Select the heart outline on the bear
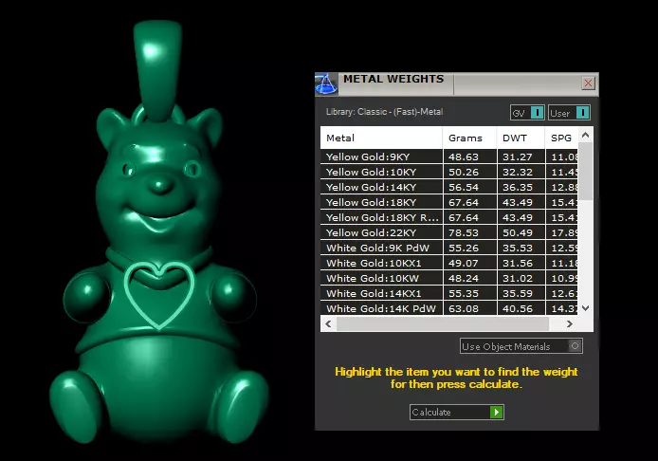The height and width of the screenshot is (461, 658). [x=159, y=295]
